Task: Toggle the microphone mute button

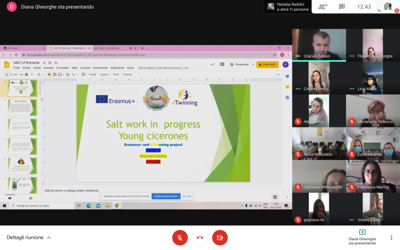Action: point(180,238)
